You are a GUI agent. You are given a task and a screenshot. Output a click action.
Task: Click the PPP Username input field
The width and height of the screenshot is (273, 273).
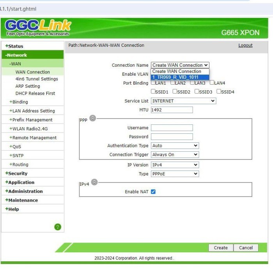pos(172,128)
